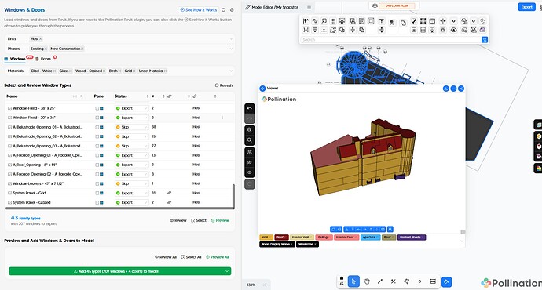The width and height of the screenshot is (542, 290).
Task: Click the purple Context Shade color tag
Action: click(412, 237)
